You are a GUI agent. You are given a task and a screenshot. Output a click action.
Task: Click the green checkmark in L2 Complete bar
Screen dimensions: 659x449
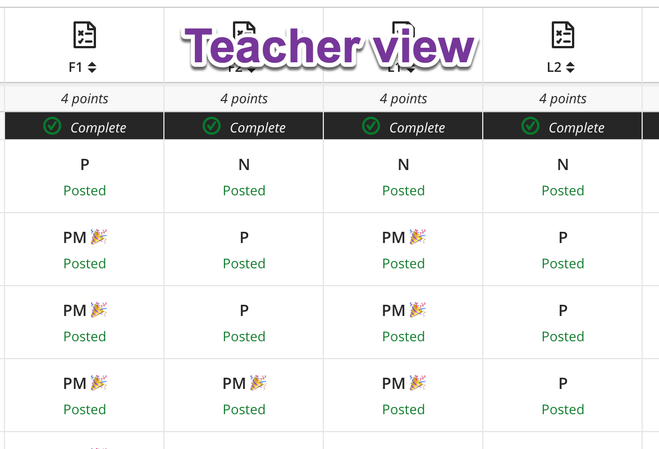[x=530, y=126]
